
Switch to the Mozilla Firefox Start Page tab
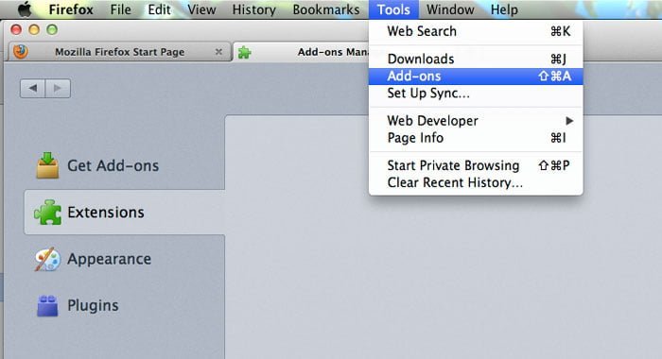119,52
